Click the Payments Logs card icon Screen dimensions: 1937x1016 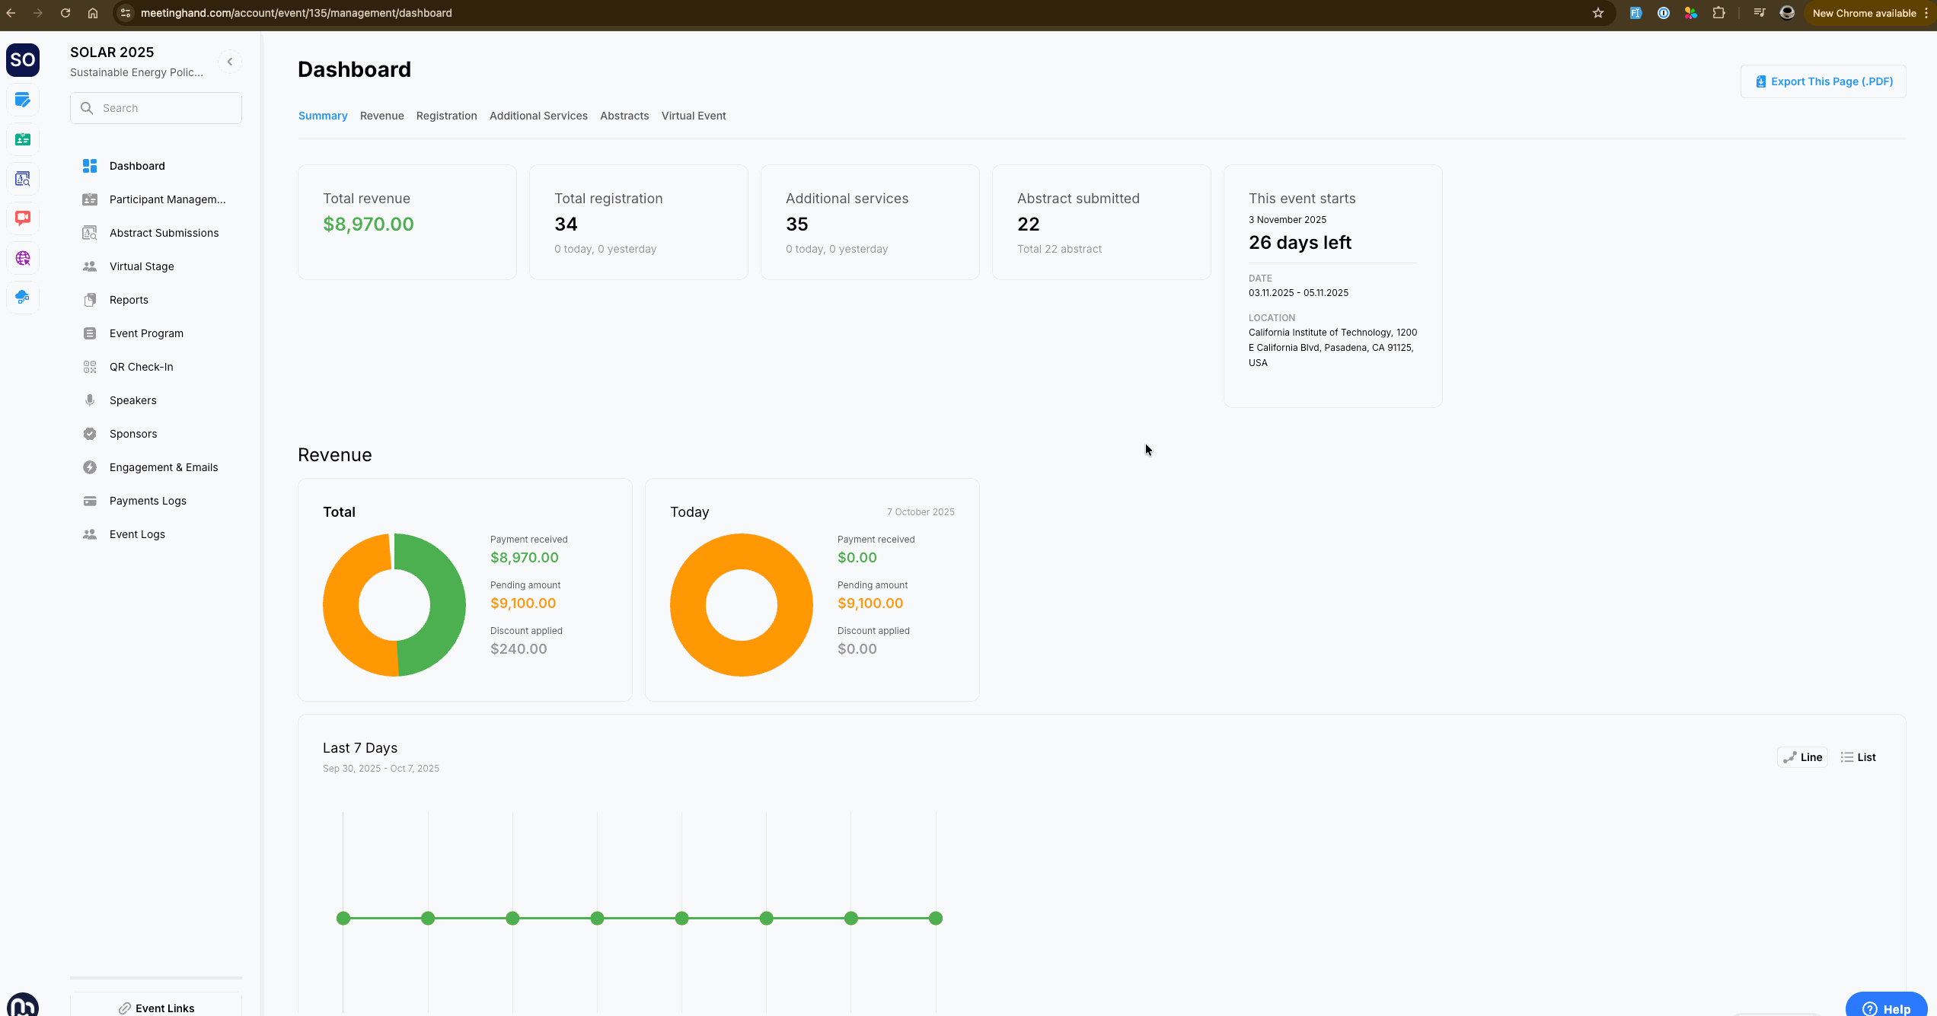point(90,501)
